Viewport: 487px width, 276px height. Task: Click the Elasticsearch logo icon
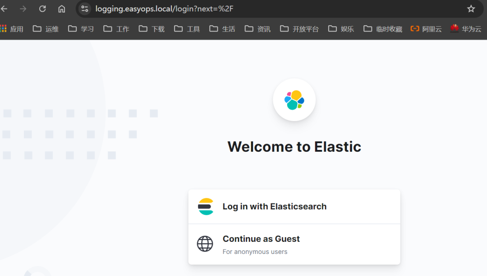(206, 207)
